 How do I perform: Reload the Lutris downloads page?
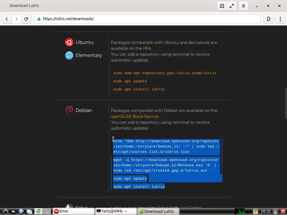pos(26,19)
